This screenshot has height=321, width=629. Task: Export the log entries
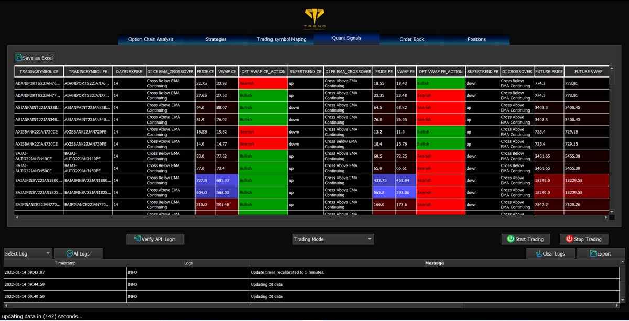(601, 253)
